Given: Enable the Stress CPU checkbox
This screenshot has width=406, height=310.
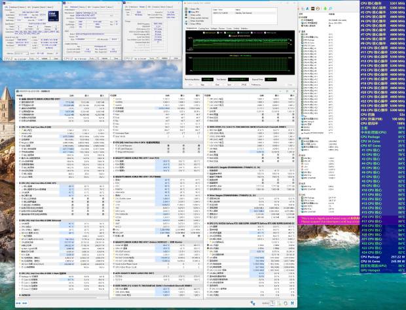Looking at the screenshot, I should pyautogui.click(x=189, y=9).
